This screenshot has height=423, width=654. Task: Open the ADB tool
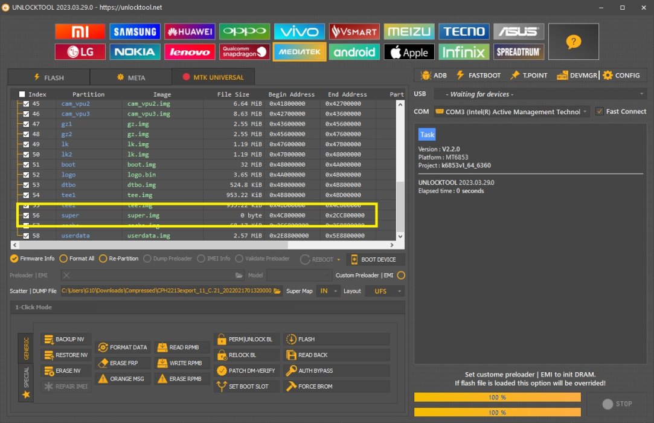[x=434, y=75]
